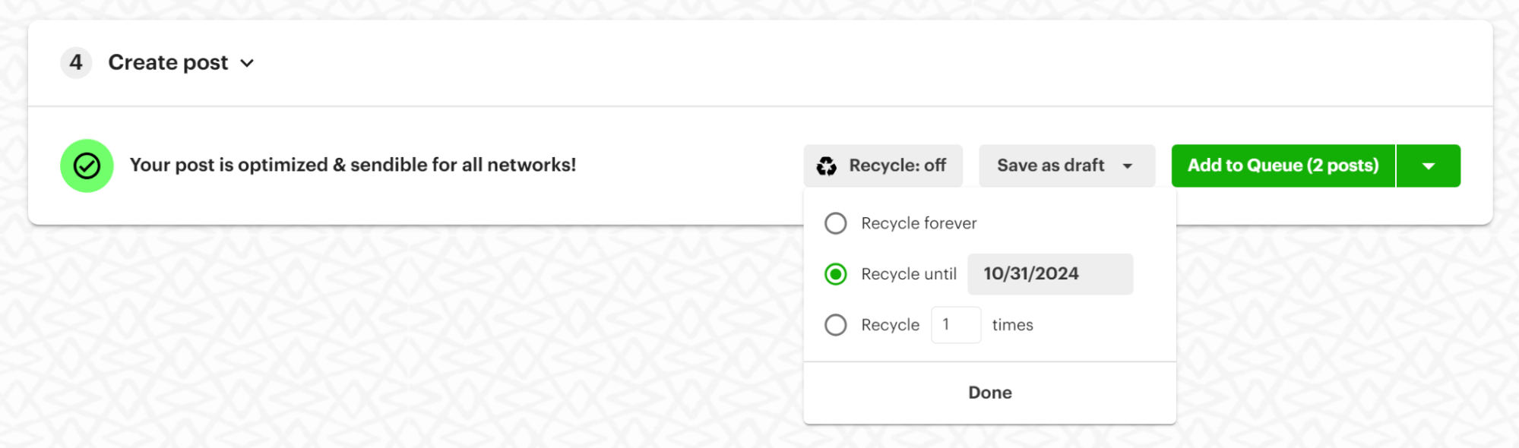Click the Recycle forever label text
Screen dimensions: 1519x448
[x=919, y=223]
